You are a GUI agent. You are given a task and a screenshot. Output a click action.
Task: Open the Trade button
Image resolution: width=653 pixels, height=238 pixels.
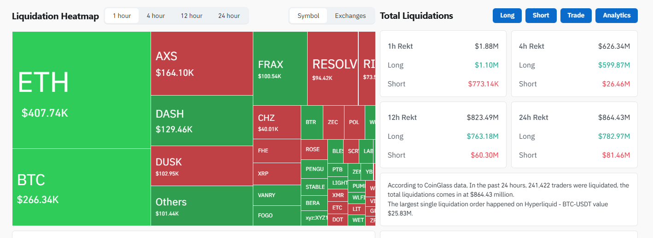[576, 16]
